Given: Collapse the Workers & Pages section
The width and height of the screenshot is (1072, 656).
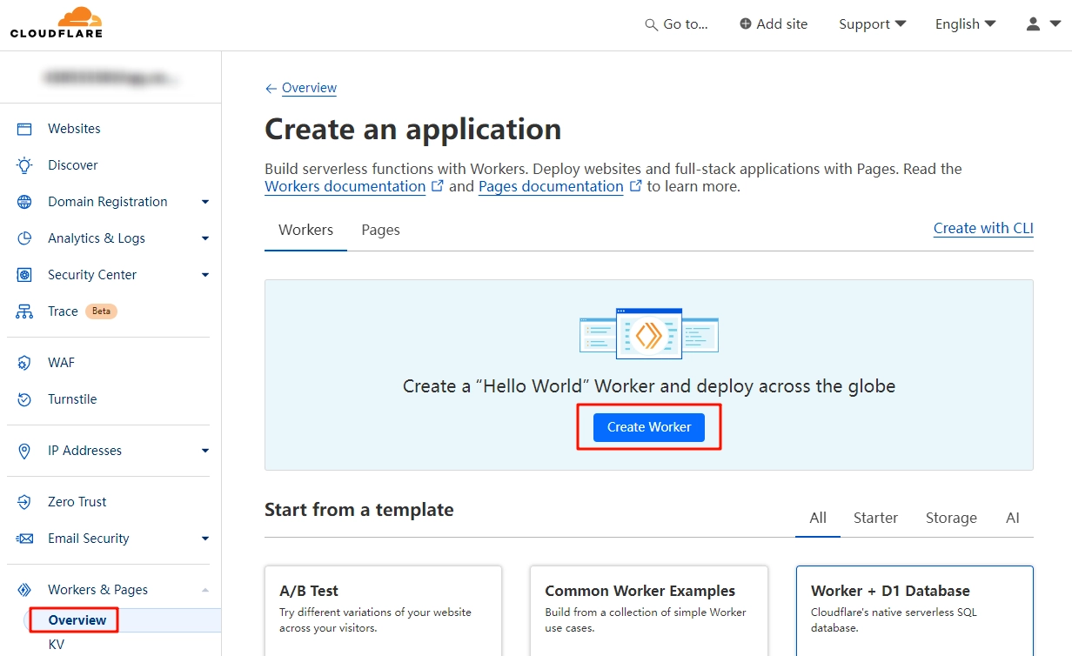Looking at the screenshot, I should (205, 590).
